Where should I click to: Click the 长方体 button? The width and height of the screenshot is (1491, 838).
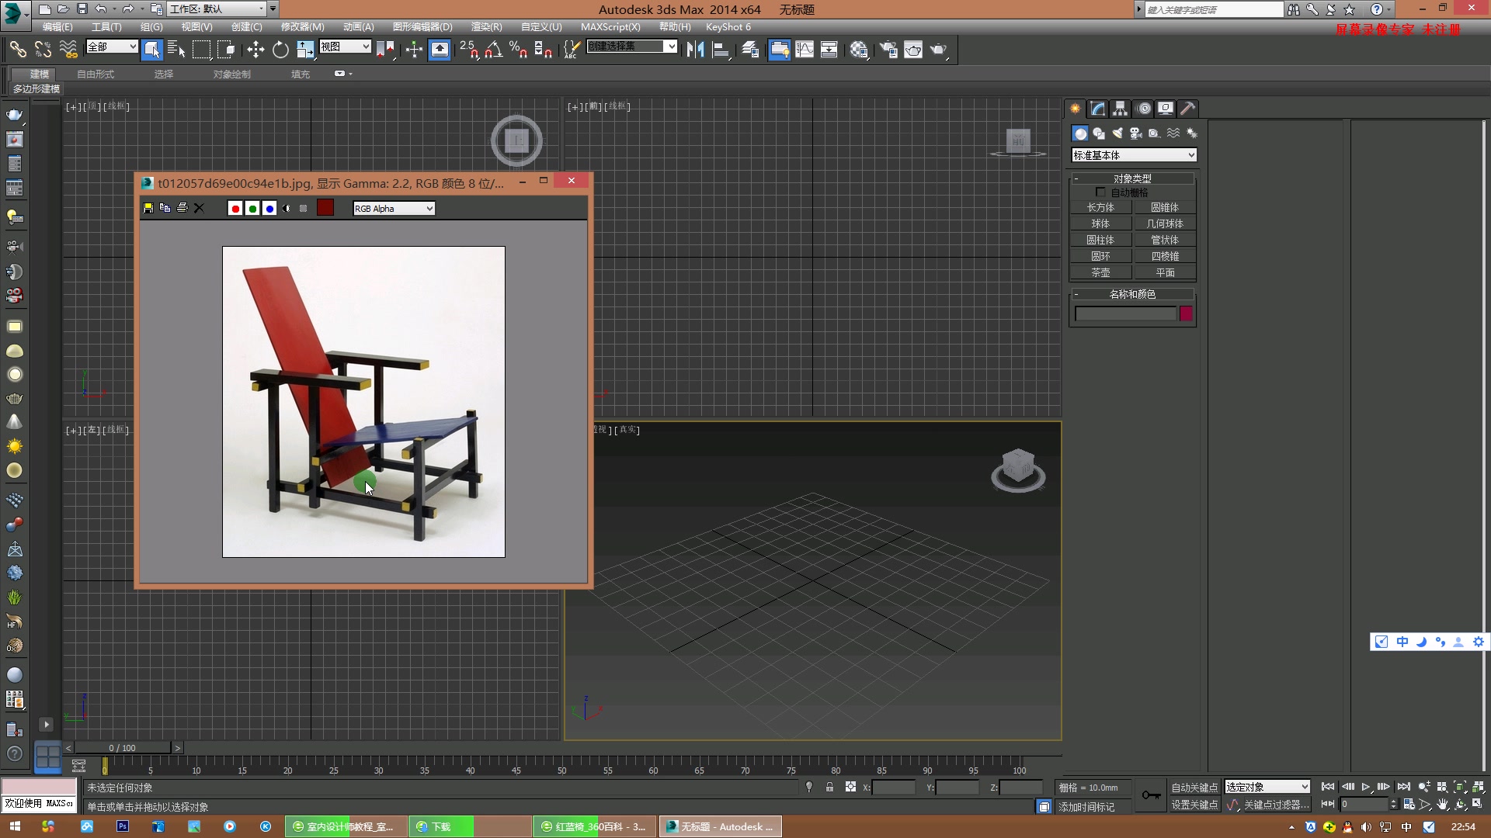coord(1100,207)
